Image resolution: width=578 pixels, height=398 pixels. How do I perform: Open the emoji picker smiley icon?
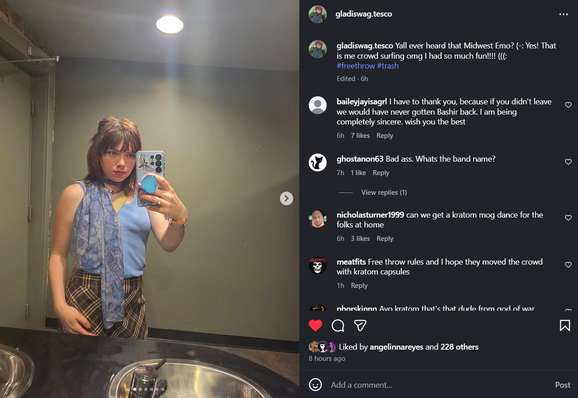(x=315, y=385)
